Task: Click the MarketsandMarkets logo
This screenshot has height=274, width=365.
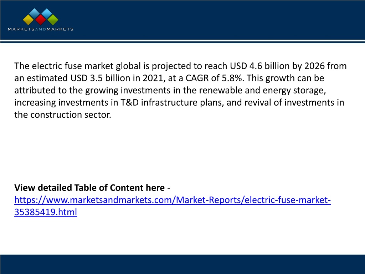Action: click(41, 20)
